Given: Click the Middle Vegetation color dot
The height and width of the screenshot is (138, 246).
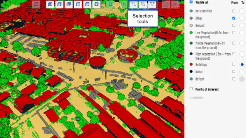Looking at the screenshot, I should pos(191,43).
